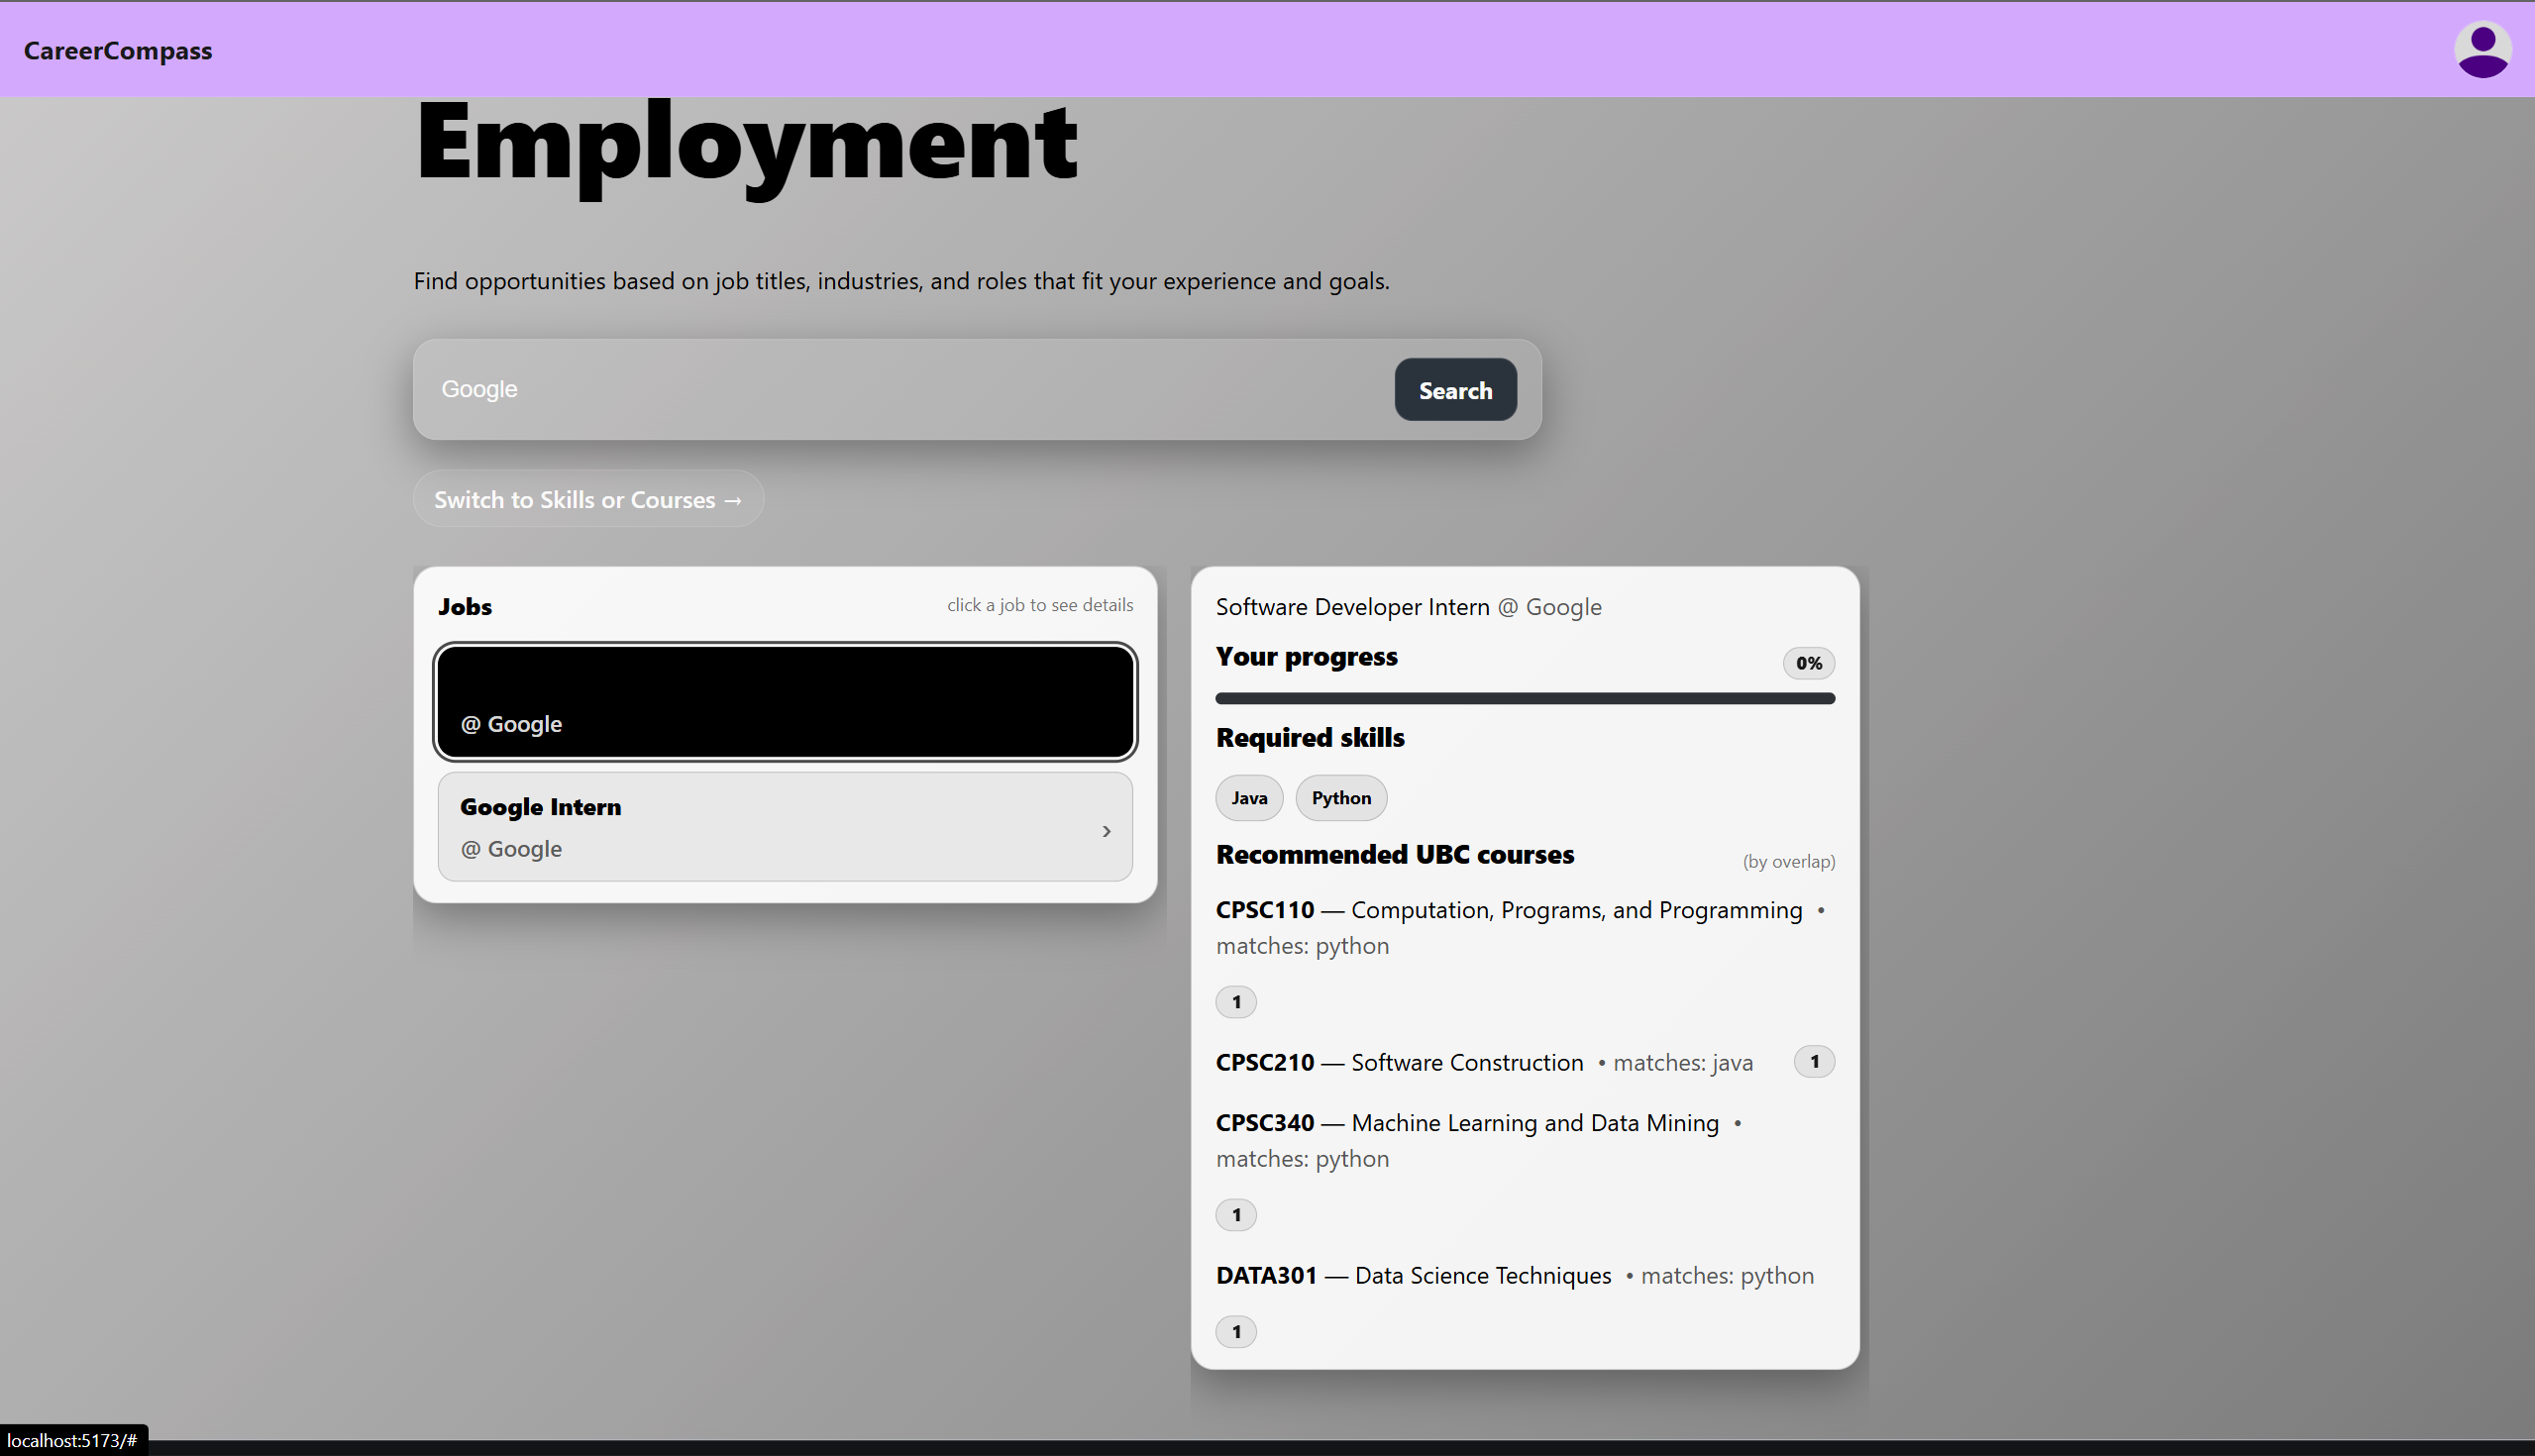The height and width of the screenshot is (1456, 2535).
Task: Click overlap count badge beside CPSC210
Action: click(x=1814, y=1061)
